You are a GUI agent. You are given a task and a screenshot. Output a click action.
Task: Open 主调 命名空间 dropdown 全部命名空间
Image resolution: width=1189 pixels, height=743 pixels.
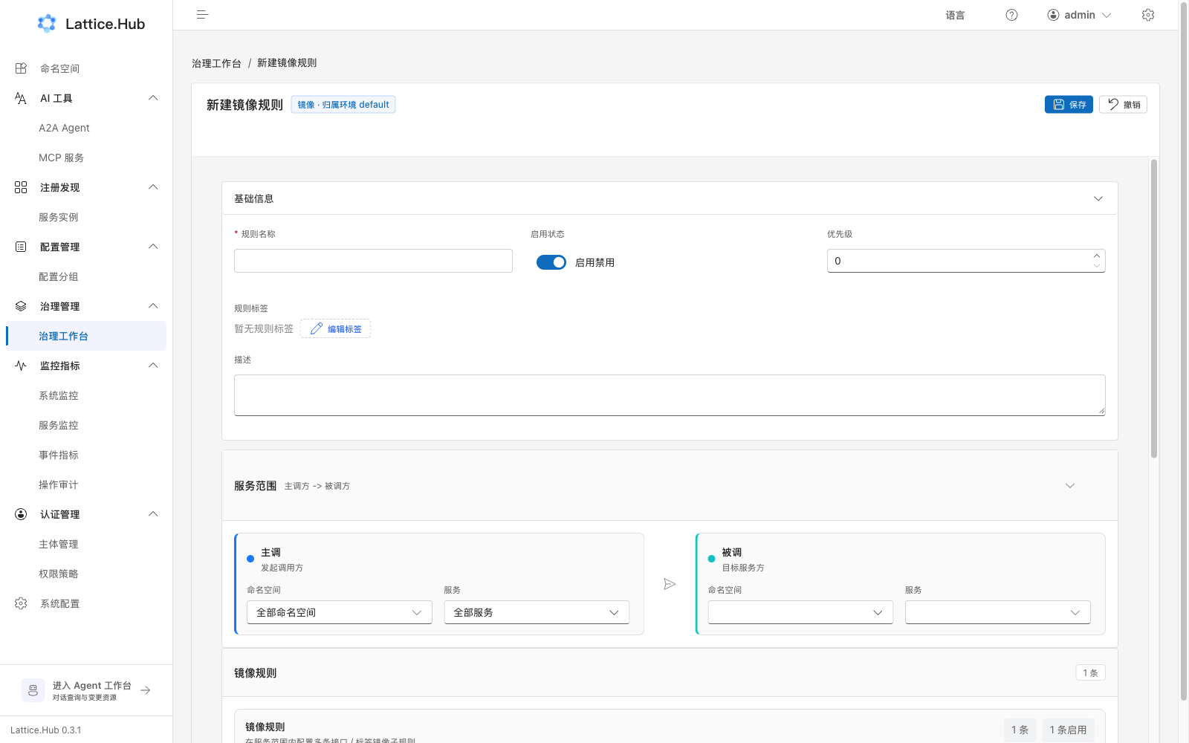tap(340, 612)
